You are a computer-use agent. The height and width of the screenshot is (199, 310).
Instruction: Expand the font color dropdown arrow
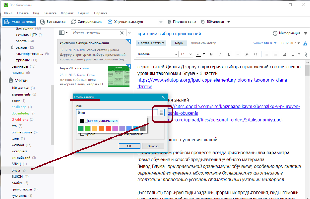204,54
